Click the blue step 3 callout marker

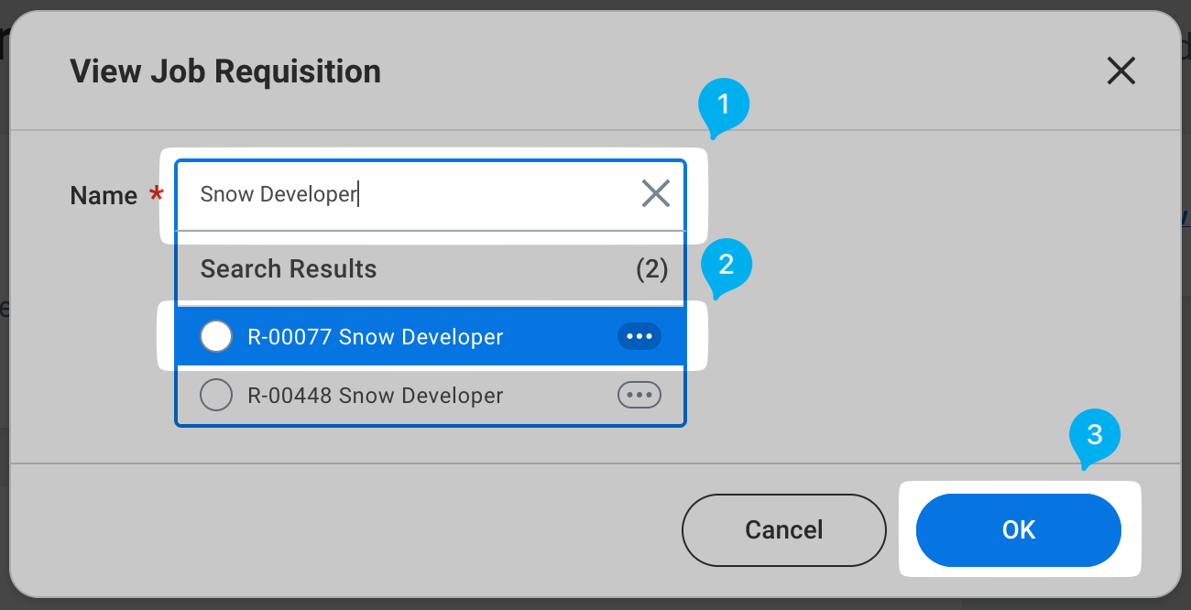1094,436
